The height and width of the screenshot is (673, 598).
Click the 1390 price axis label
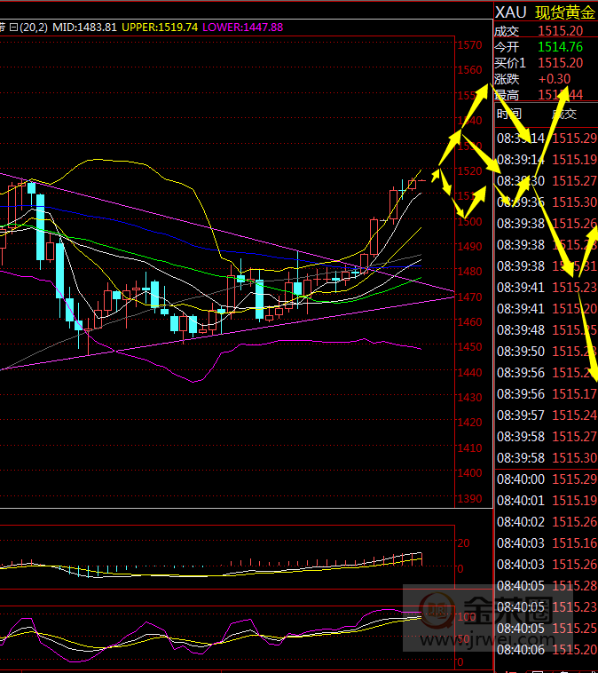pyautogui.click(x=468, y=499)
